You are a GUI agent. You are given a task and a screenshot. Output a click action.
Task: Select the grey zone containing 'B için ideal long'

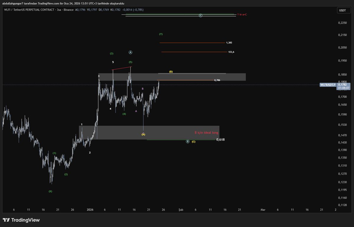[149, 132]
